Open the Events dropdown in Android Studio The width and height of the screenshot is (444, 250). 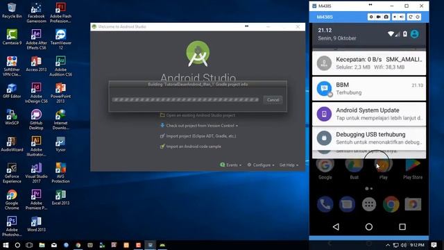coord(231,165)
